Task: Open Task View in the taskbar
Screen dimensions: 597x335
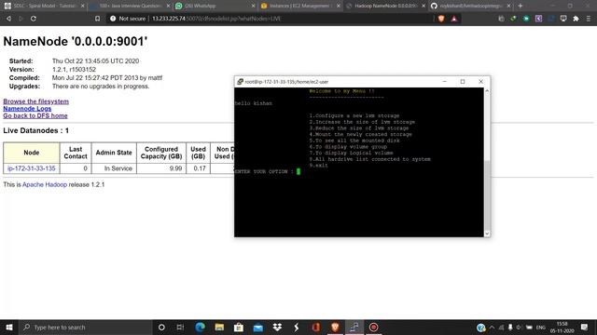Action: (x=180, y=327)
